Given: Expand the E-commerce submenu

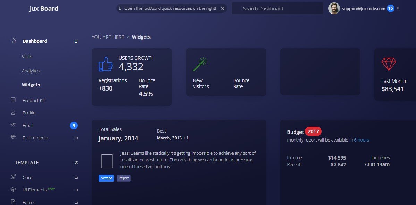Looking at the screenshot, I should 76,138.
